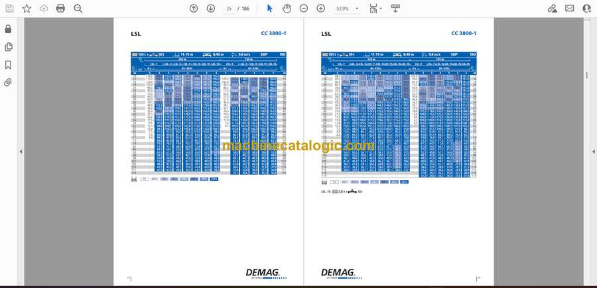The width and height of the screenshot is (597, 288).
Task: Click the LSL title on the right page
Action: 326,34
